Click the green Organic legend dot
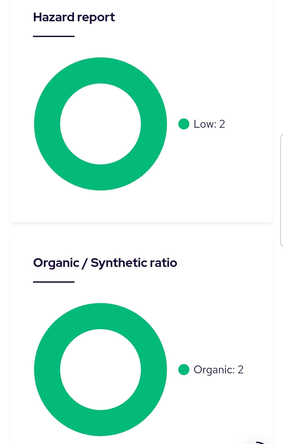 click(x=184, y=370)
